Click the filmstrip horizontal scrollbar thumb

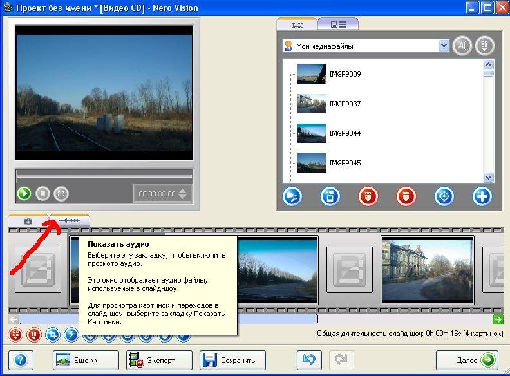pyautogui.click(x=169, y=319)
